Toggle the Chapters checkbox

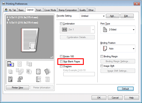61,66
